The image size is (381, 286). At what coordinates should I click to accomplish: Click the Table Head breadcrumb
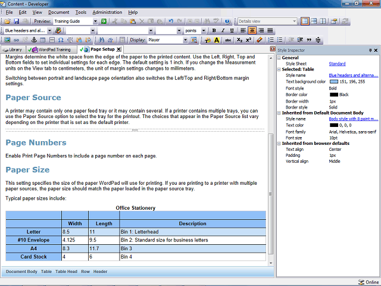(x=66, y=272)
